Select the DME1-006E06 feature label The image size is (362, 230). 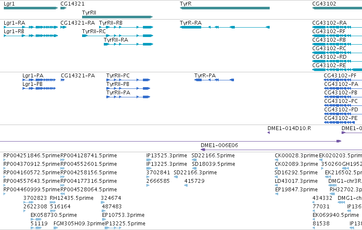[x=219, y=145]
